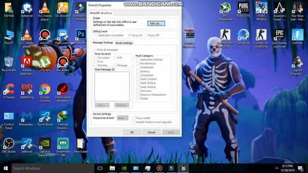Enable the Force WARP checkbox
This screenshot has width=308, height=173.
click(134, 118)
